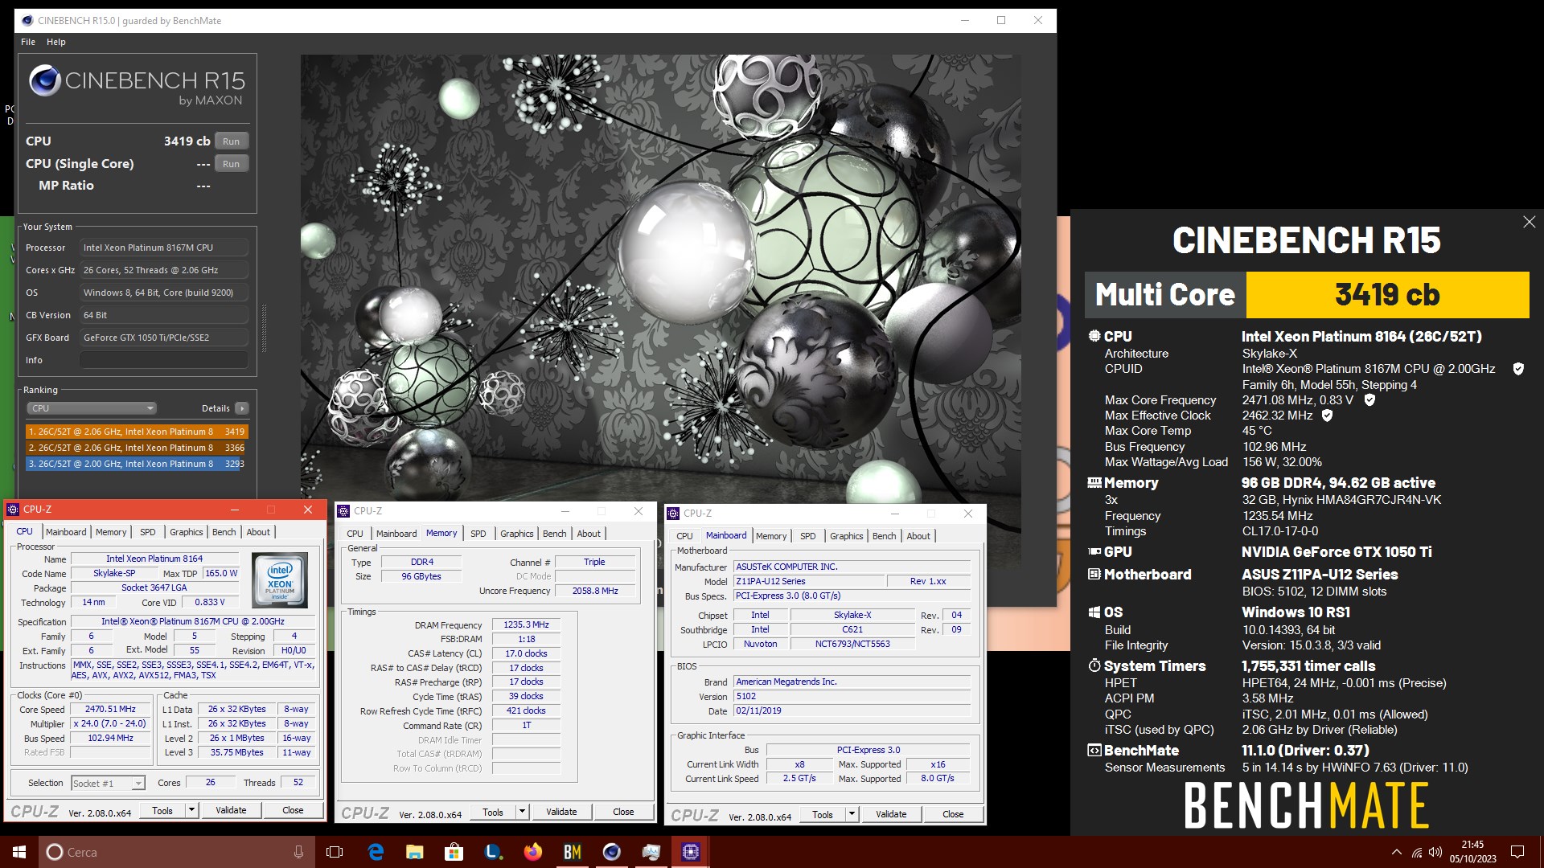Click Close in the Memory CPU-Z window
The image size is (1544, 868).
click(x=623, y=812)
